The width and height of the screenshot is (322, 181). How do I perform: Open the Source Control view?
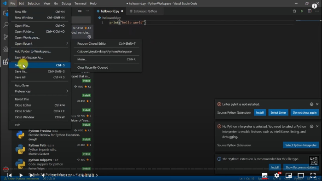6,37
